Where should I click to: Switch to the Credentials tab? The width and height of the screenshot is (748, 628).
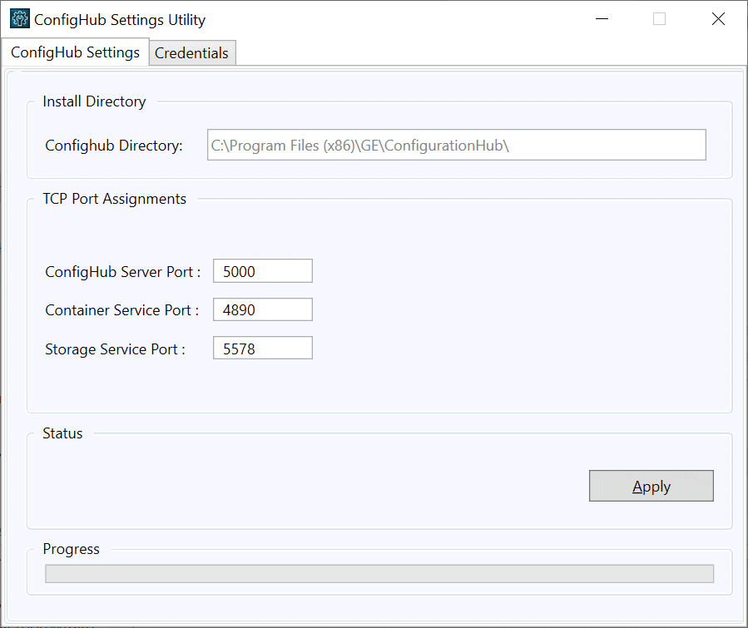coord(191,53)
